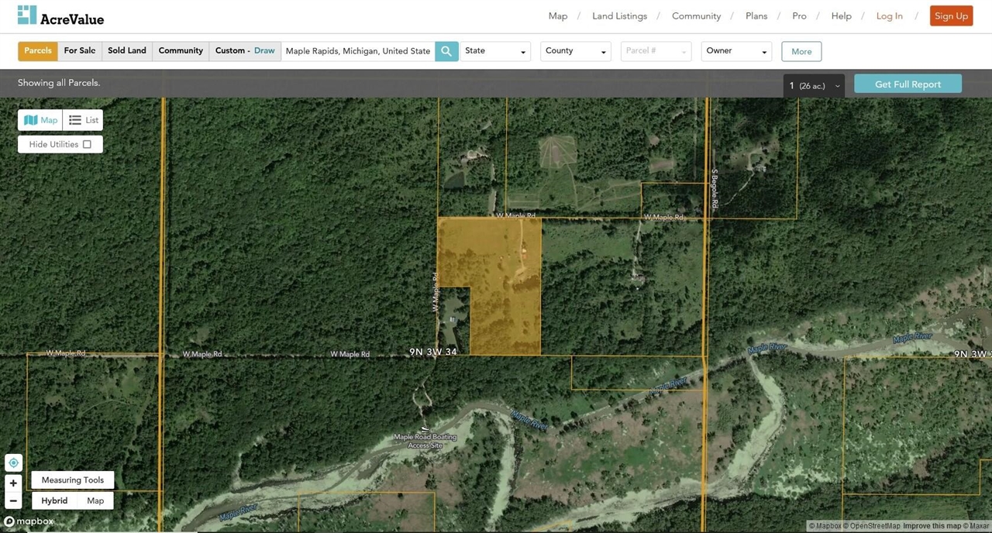Click the blue search magnifier button
Screen dimensions: 992x533
[446, 51]
